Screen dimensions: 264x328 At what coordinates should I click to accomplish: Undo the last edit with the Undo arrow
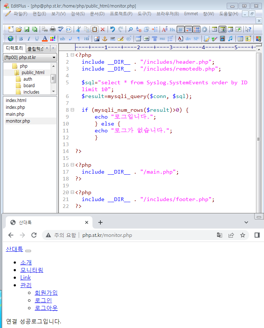pyautogui.click(x=113, y=29)
